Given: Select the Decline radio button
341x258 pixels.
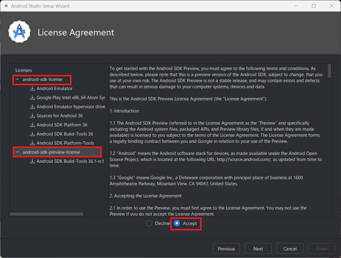Looking at the screenshot, I should point(149,223).
